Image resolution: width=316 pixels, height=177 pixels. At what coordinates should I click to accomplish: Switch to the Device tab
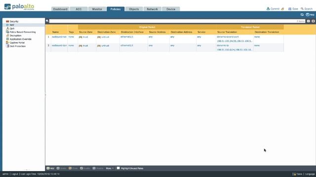point(171,9)
